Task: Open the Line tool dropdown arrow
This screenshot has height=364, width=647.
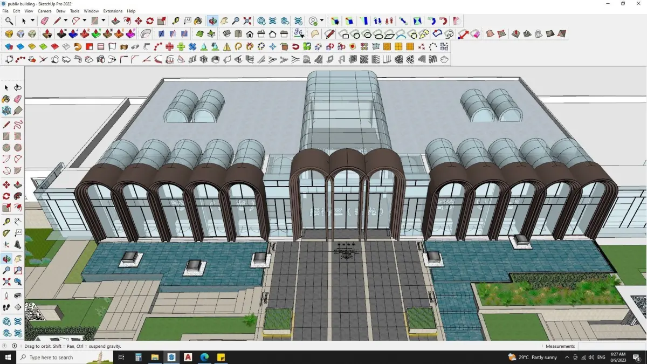Action: [x=65, y=21]
